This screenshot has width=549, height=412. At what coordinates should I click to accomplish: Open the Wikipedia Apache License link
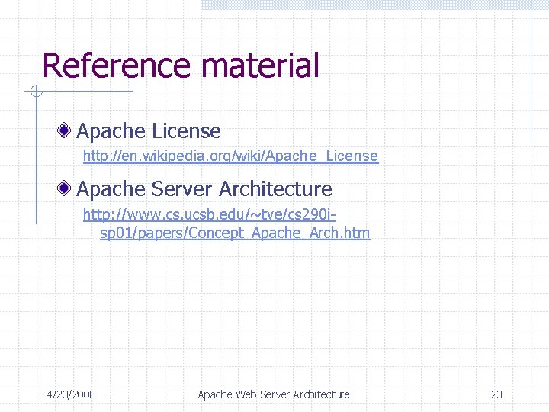(x=231, y=156)
